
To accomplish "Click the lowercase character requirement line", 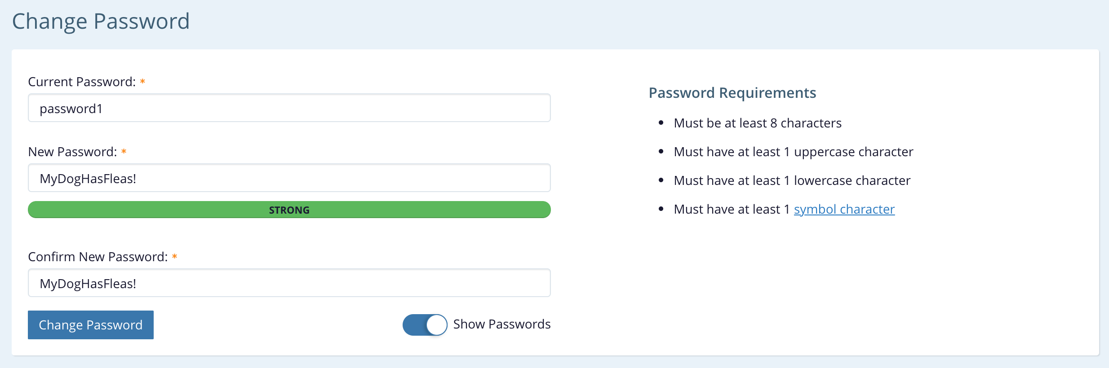I will point(792,180).
